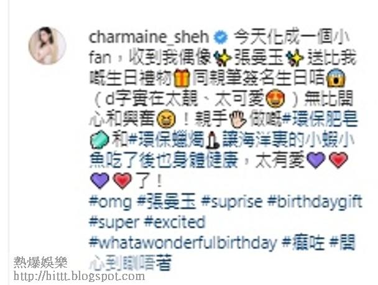Open the #環保肥皂 hashtag
The image size is (378, 285).
(320, 119)
